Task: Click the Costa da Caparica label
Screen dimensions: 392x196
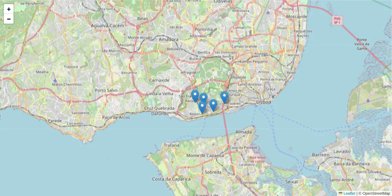Action: click(171, 179)
